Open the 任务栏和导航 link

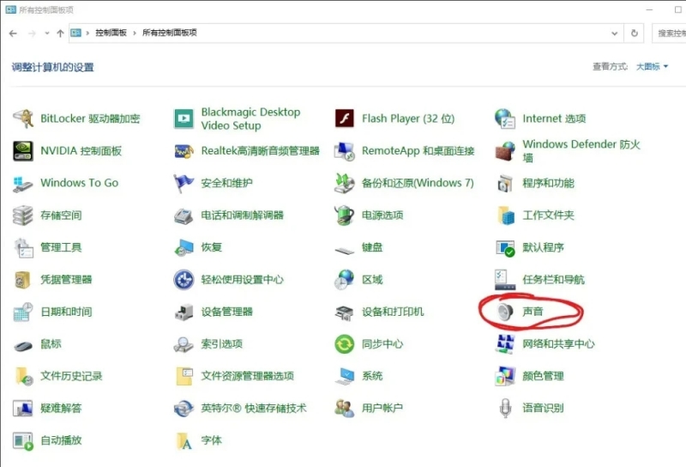coord(553,280)
